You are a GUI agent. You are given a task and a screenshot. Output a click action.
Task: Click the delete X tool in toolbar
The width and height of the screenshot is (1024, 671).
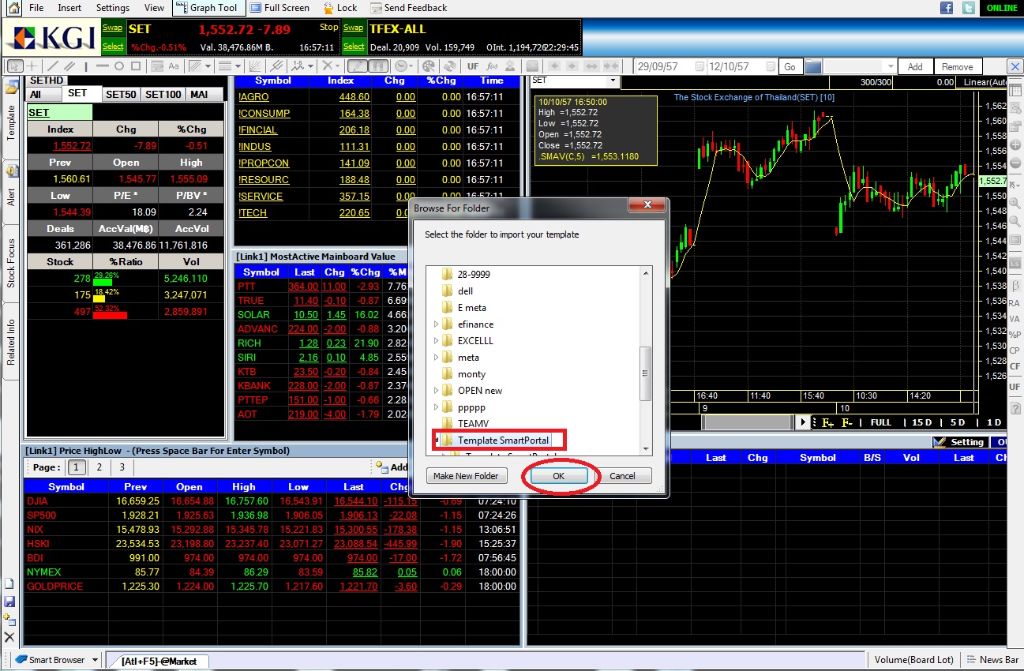point(328,66)
